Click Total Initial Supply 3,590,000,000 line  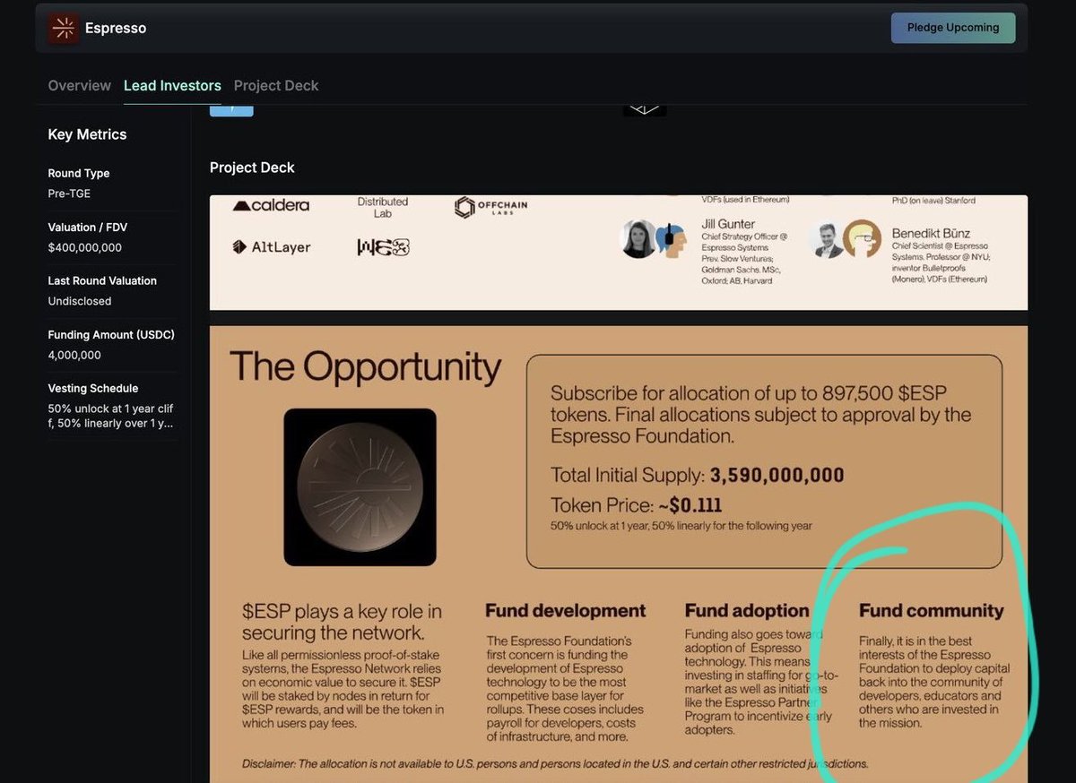(698, 475)
